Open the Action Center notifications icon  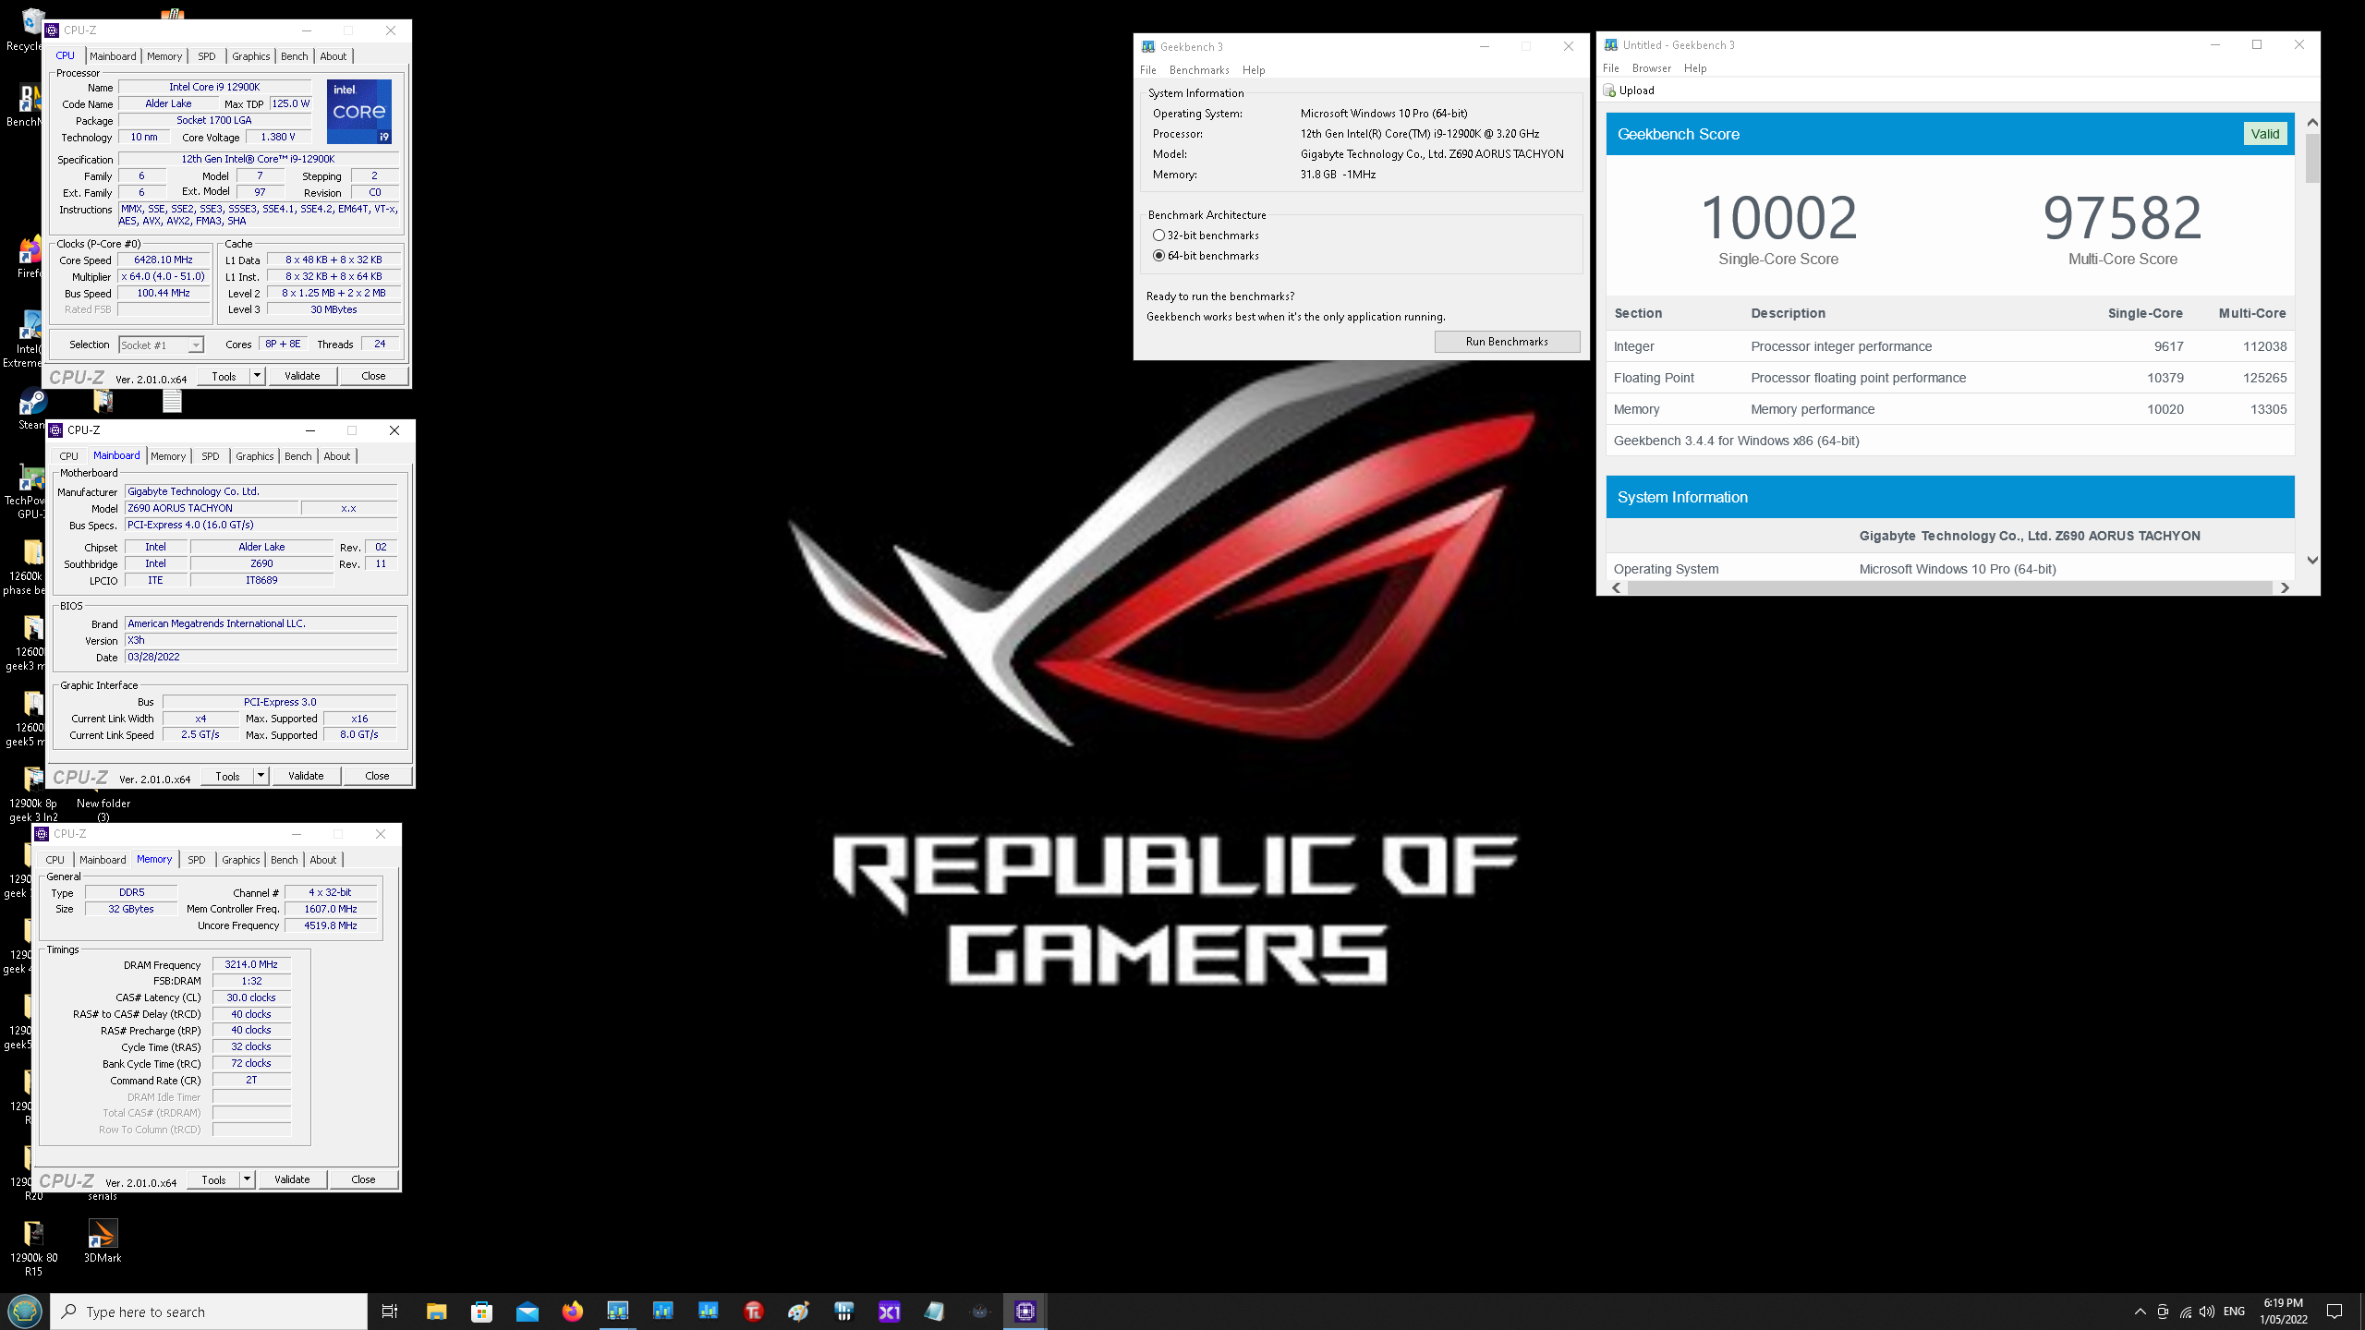[2335, 1312]
